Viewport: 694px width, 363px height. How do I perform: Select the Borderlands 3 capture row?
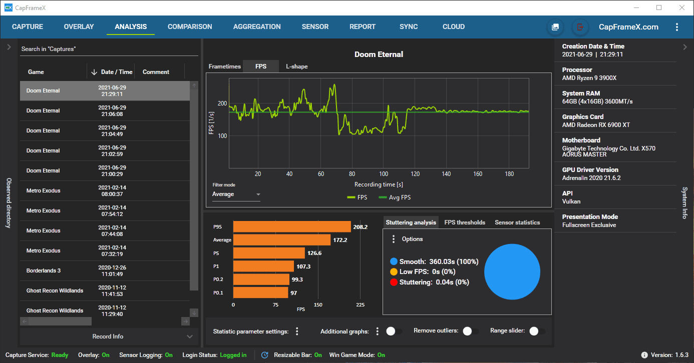(105, 271)
